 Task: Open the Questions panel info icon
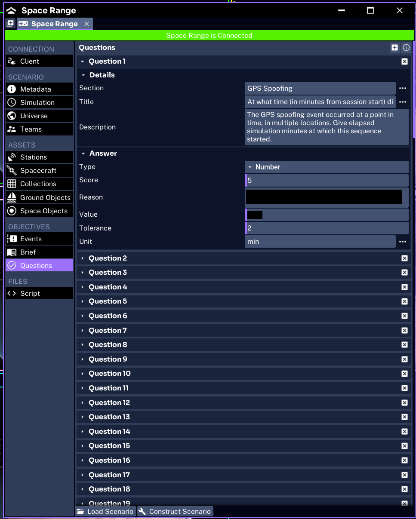(x=406, y=48)
